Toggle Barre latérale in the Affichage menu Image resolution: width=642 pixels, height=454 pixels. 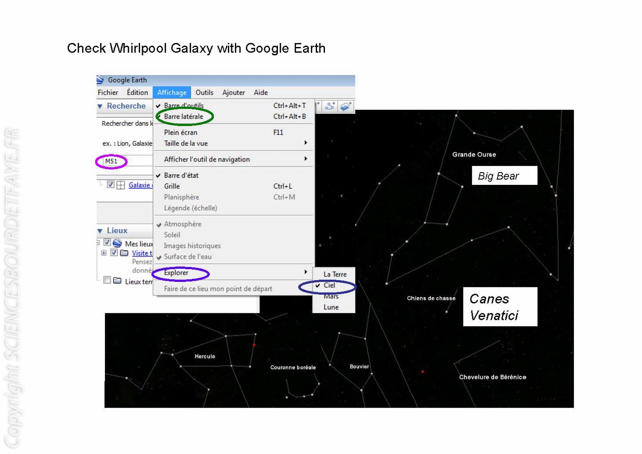pos(184,117)
